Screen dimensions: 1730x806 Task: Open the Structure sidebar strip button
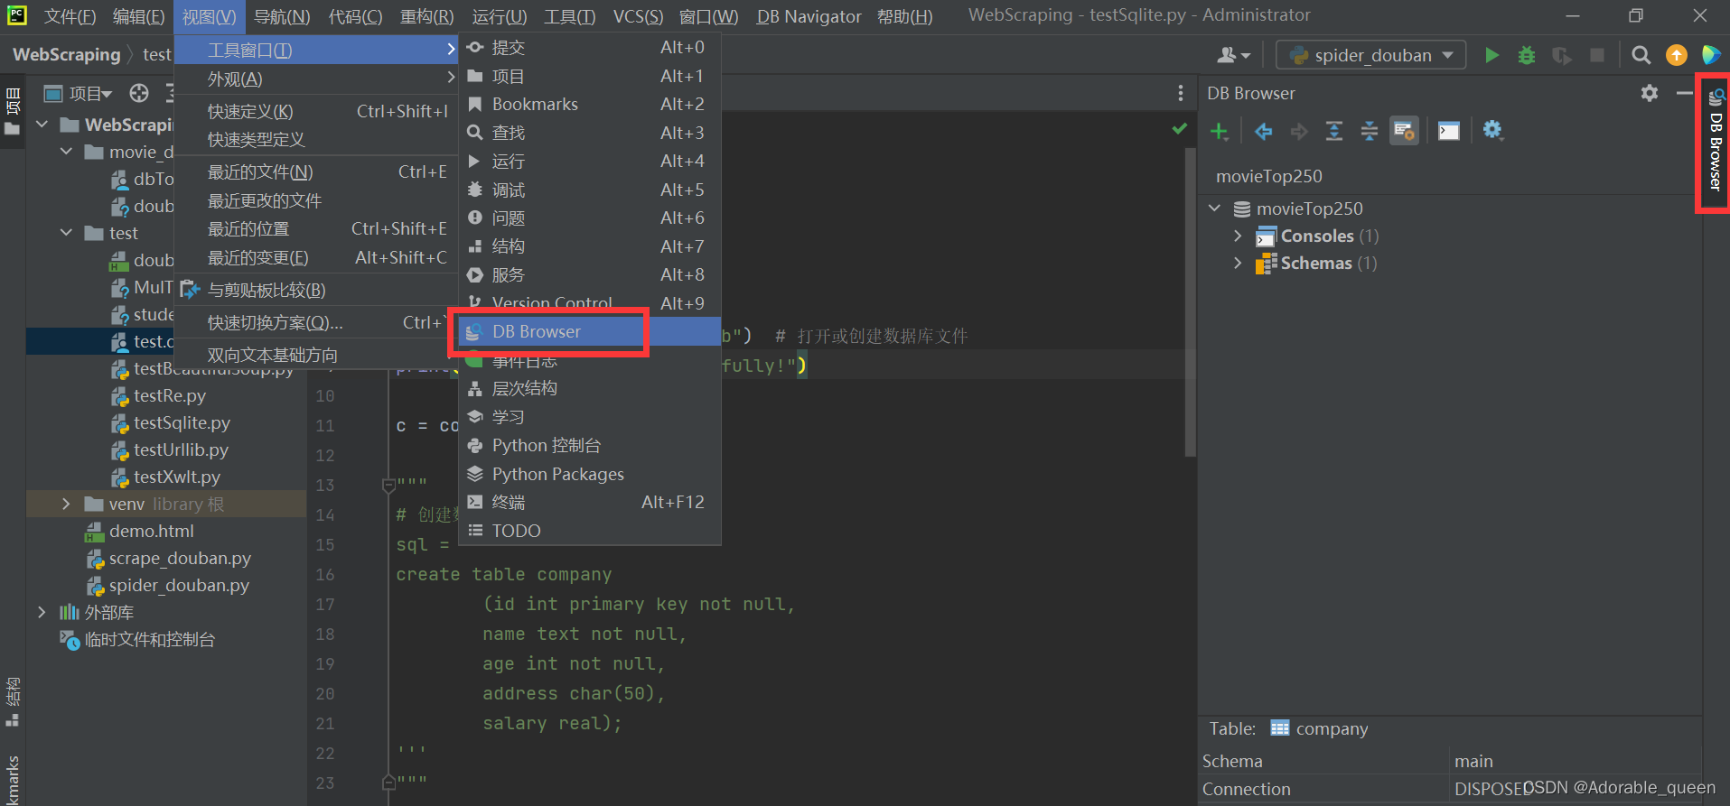13,702
